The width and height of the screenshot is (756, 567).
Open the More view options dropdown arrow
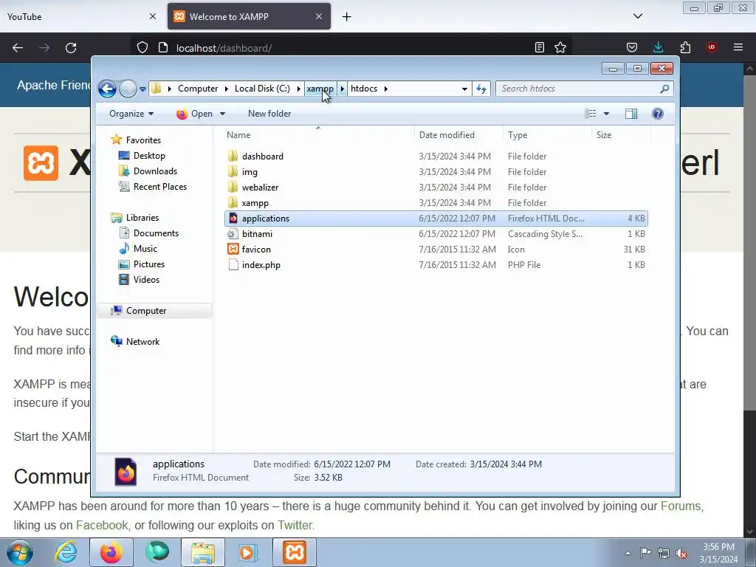coord(607,114)
